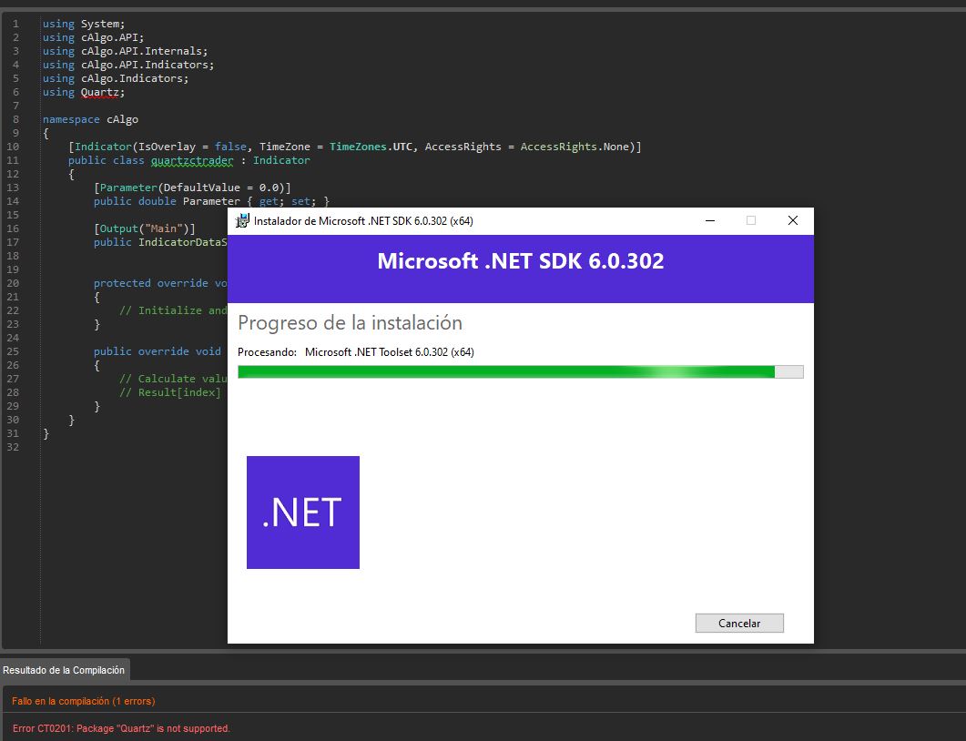
Task: Click the [Output("Main")] attribute line
Action: point(145,228)
